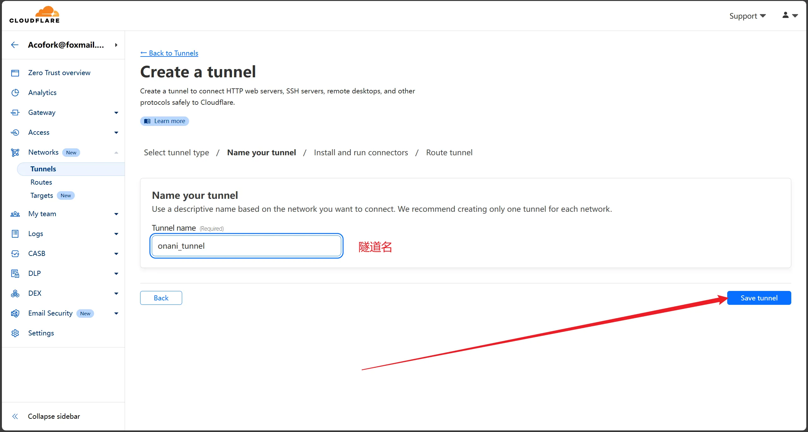808x432 pixels.
Task: Collapse the Networks section arrow
Action: point(116,153)
